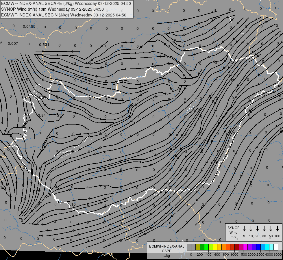Image resolution: width=283 pixels, height=260 pixels.
Task: Click the map value 5.20
Action: [42, 98]
